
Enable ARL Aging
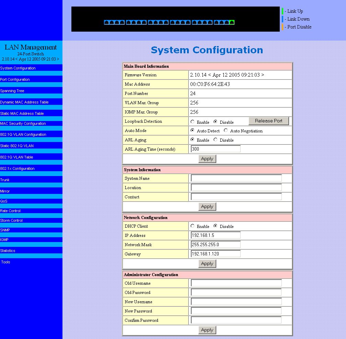point(193,140)
